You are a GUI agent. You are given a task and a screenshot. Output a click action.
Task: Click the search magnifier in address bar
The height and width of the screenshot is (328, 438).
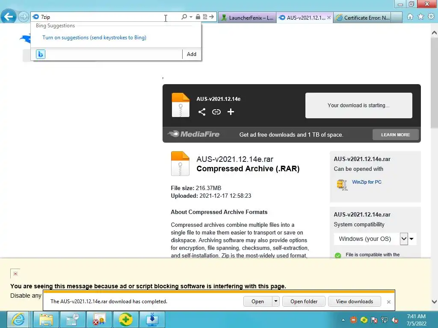184,17
